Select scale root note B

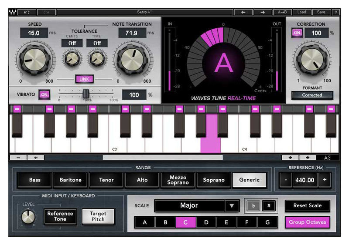coord(165,222)
